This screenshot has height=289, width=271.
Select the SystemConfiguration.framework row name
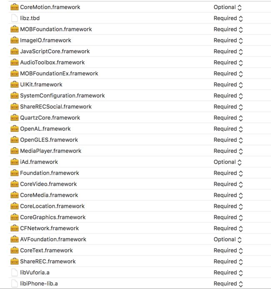coord(63,95)
